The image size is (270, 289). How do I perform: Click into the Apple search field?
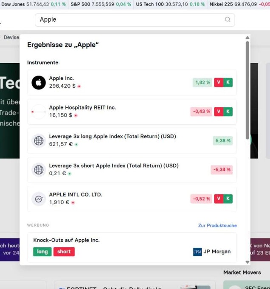point(135,20)
